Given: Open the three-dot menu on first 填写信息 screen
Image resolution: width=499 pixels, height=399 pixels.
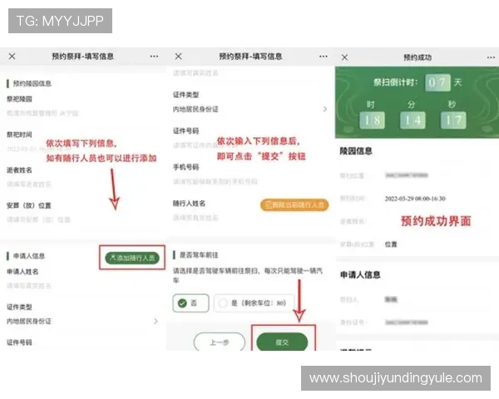Looking at the screenshot, I should (x=155, y=57).
